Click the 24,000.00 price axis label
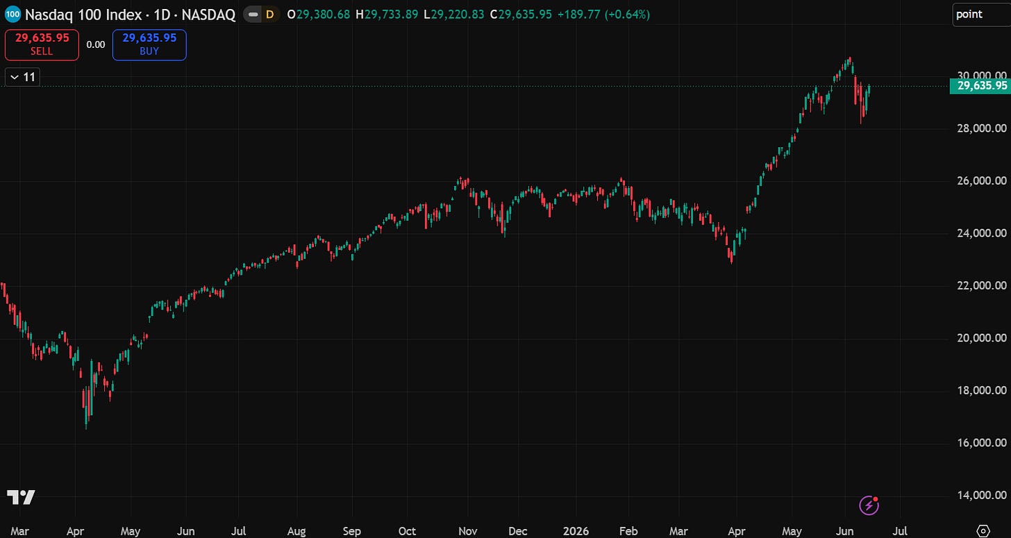Viewport: 1011px width, 538px height. pyautogui.click(x=981, y=233)
